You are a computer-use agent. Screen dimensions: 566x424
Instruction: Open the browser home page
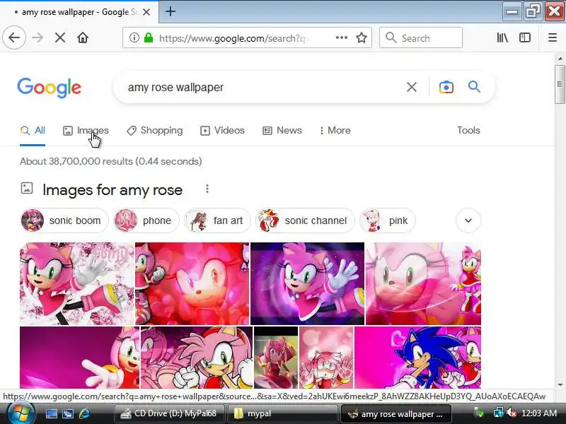click(x=83, y=37)
